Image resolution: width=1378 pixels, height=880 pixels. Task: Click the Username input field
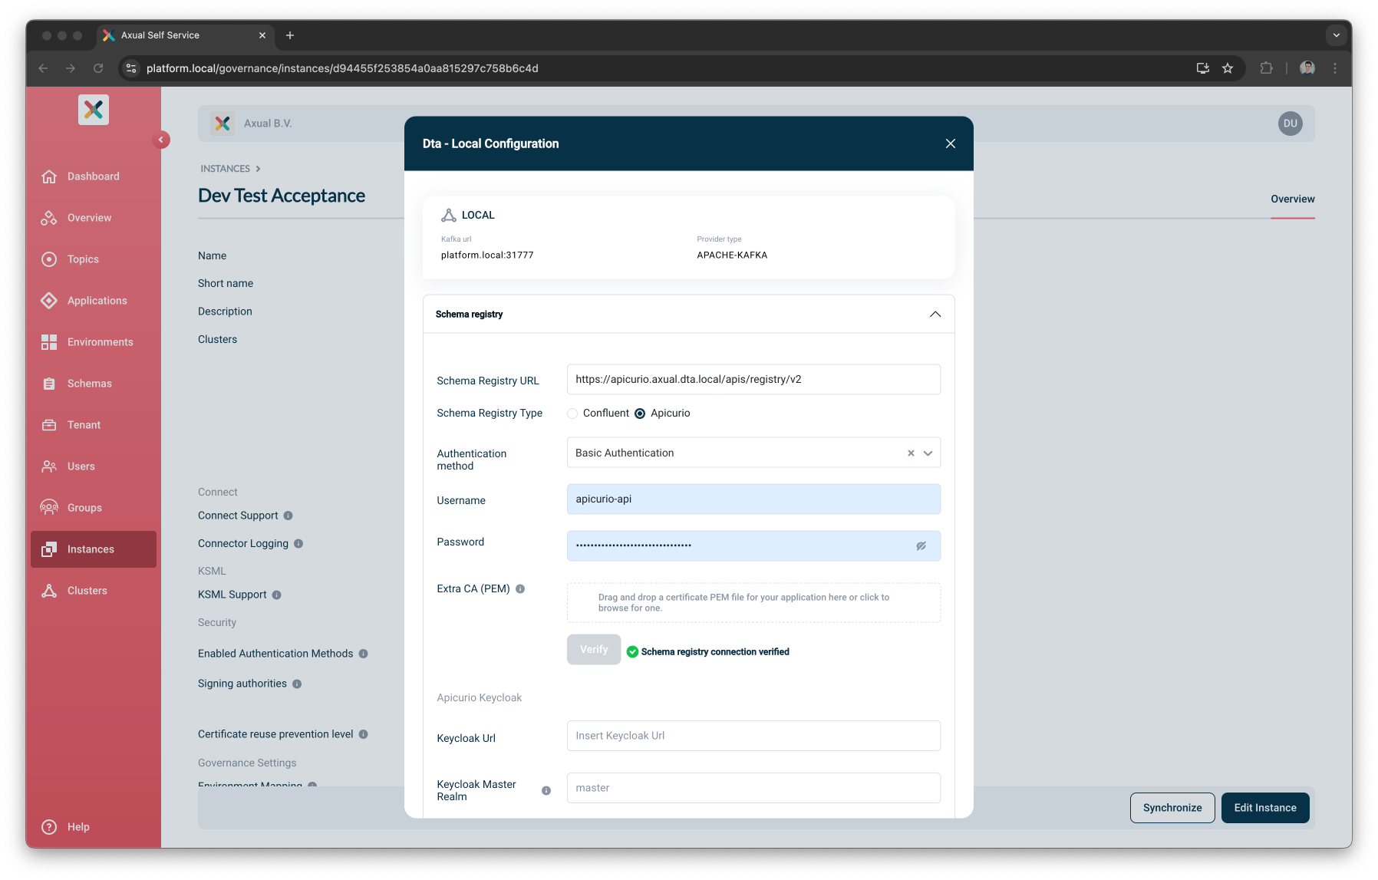pyautogui.click(x=753, y=499)
